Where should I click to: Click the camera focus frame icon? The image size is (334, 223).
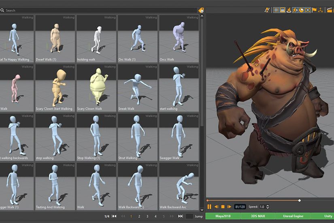coord(308,10)
